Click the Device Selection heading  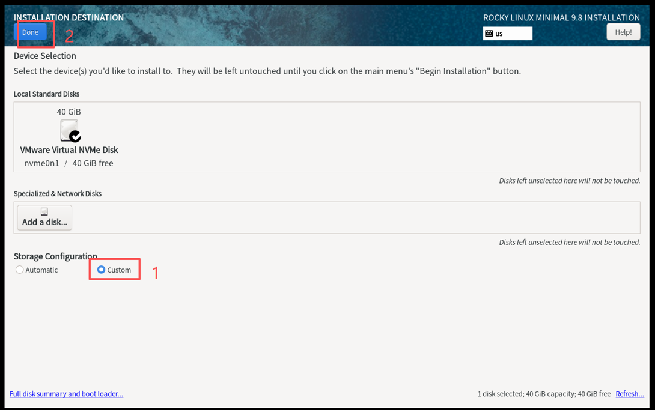pos(44,56)
